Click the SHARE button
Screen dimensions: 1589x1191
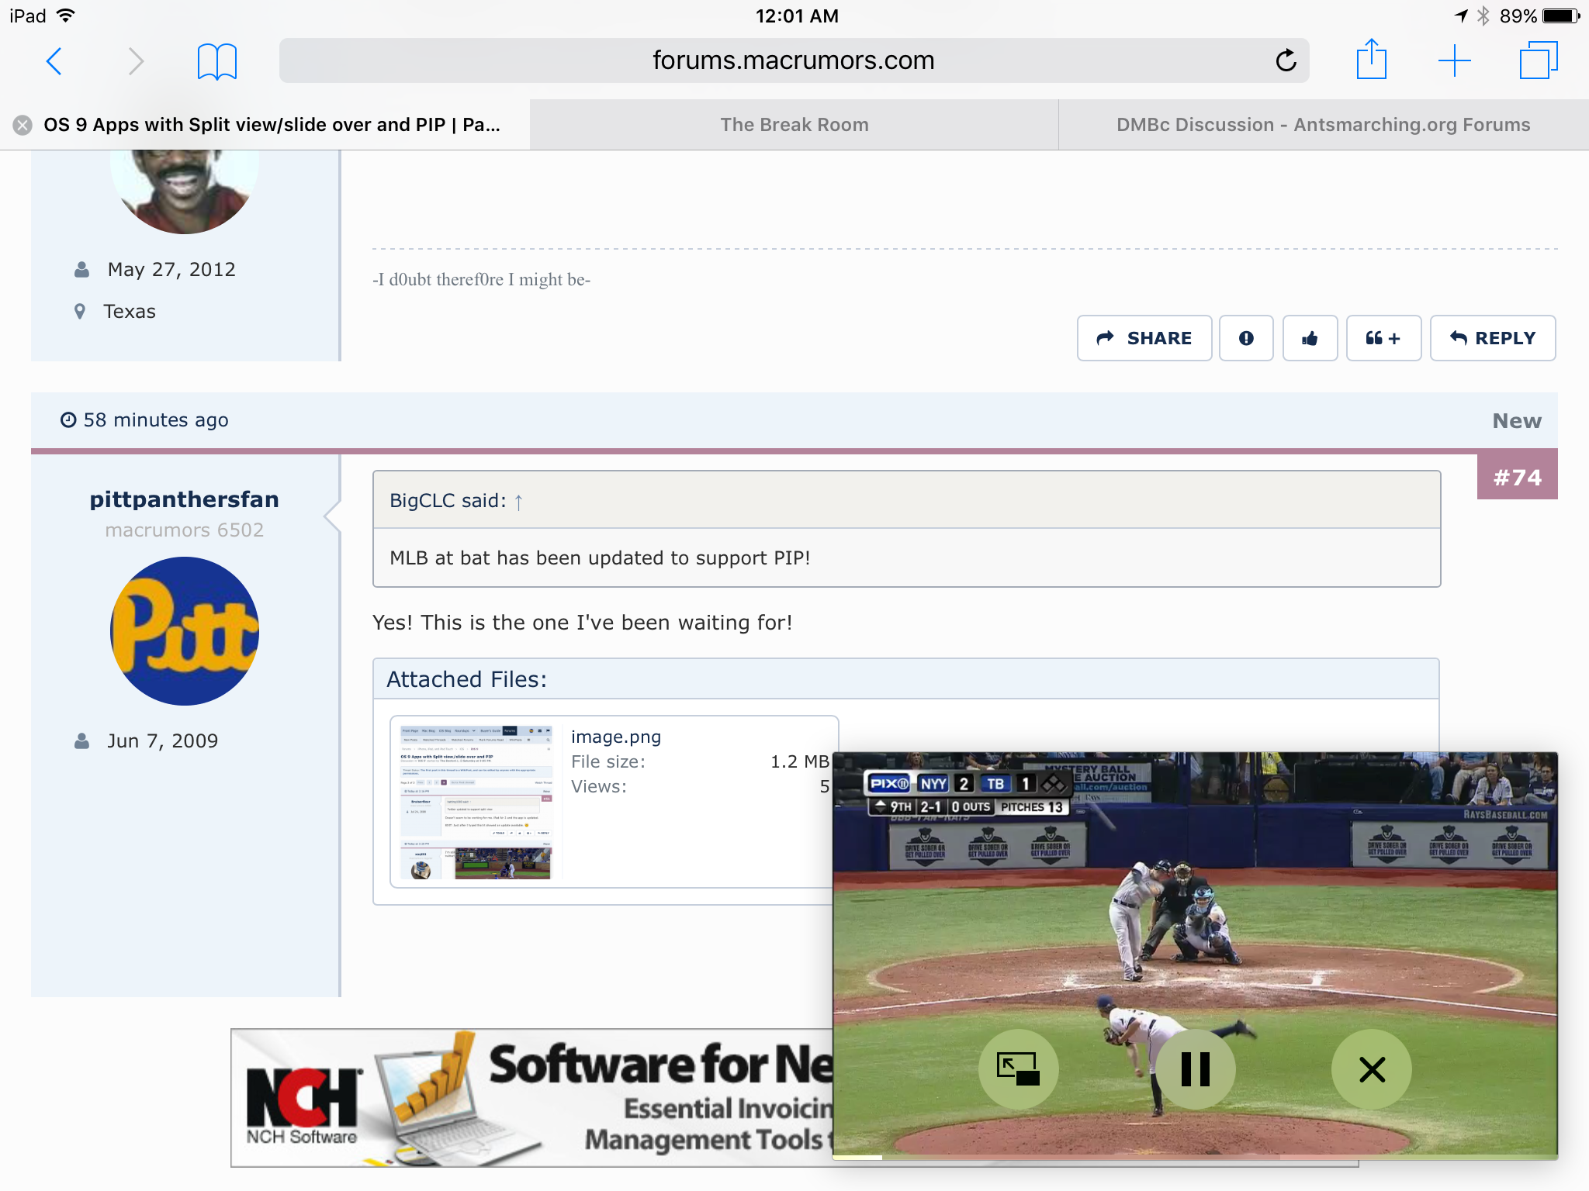click(1144, 338)
